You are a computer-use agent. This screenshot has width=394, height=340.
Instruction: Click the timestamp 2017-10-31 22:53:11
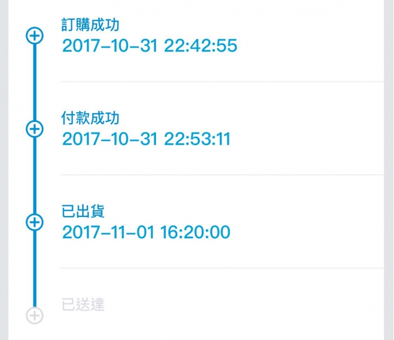point(146,139)
